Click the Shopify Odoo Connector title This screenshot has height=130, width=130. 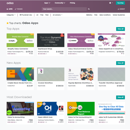pos(18,49)
